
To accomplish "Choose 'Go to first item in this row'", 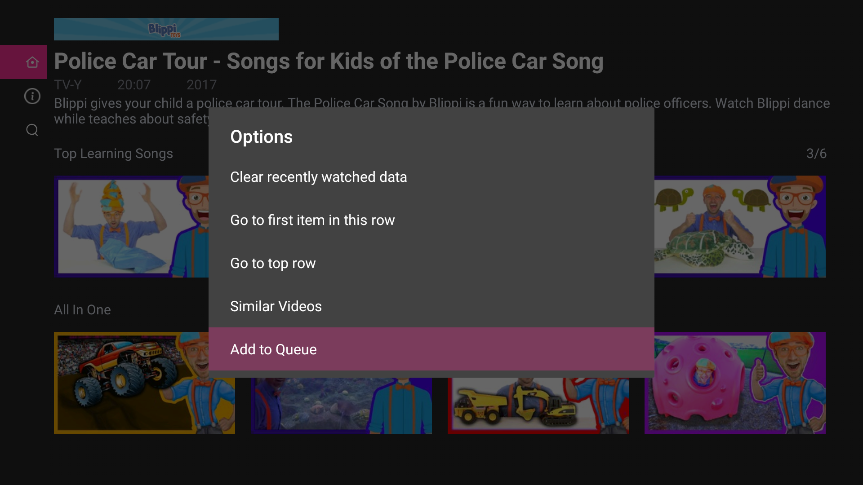I will pyautogui.click(x=312, y=220).
